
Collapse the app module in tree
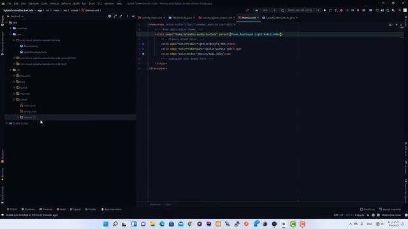click(x=7, y=23)
